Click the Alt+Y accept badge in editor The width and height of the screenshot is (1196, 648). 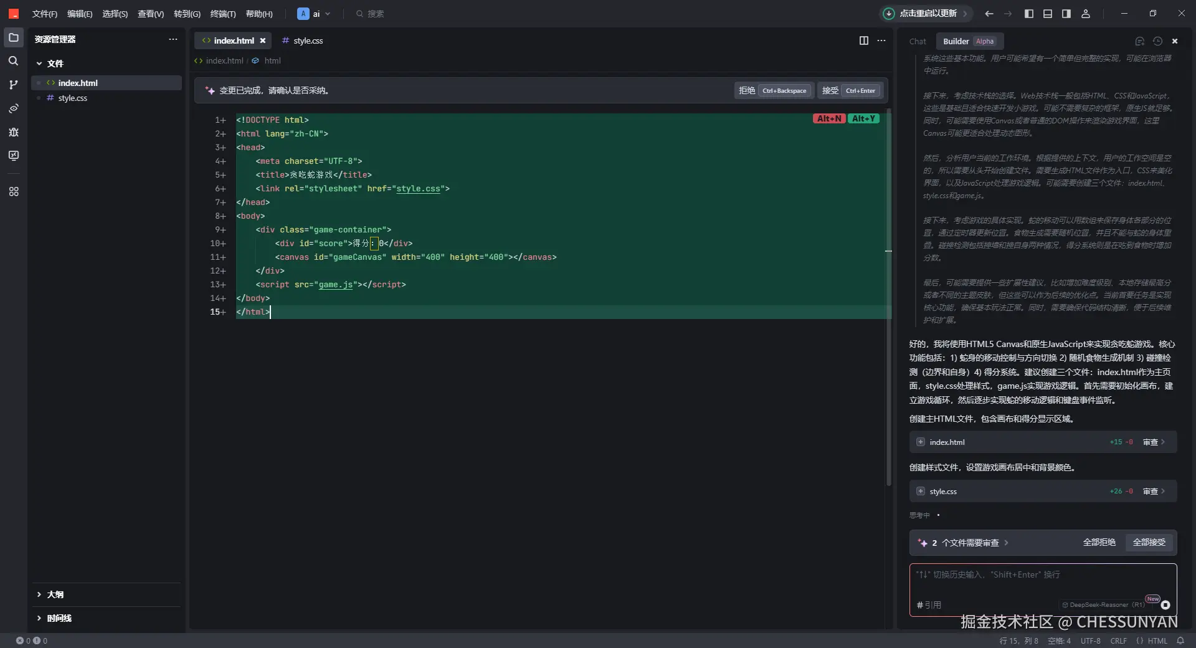863,118
